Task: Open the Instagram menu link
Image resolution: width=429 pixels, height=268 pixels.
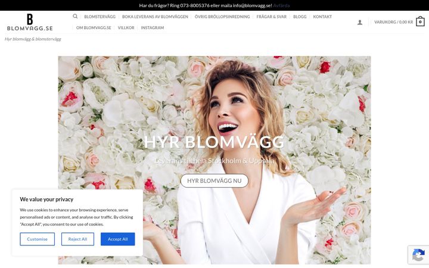Action: click(153, 27)
